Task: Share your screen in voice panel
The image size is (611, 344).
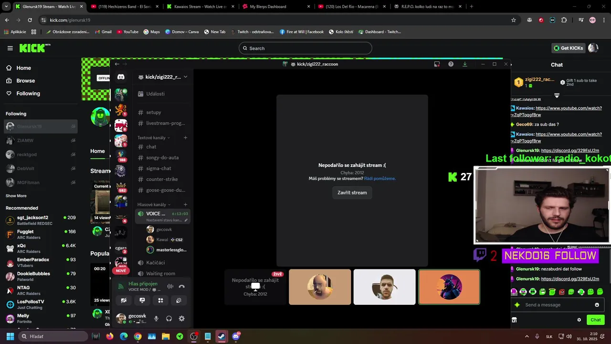Action: click(142, 301)
